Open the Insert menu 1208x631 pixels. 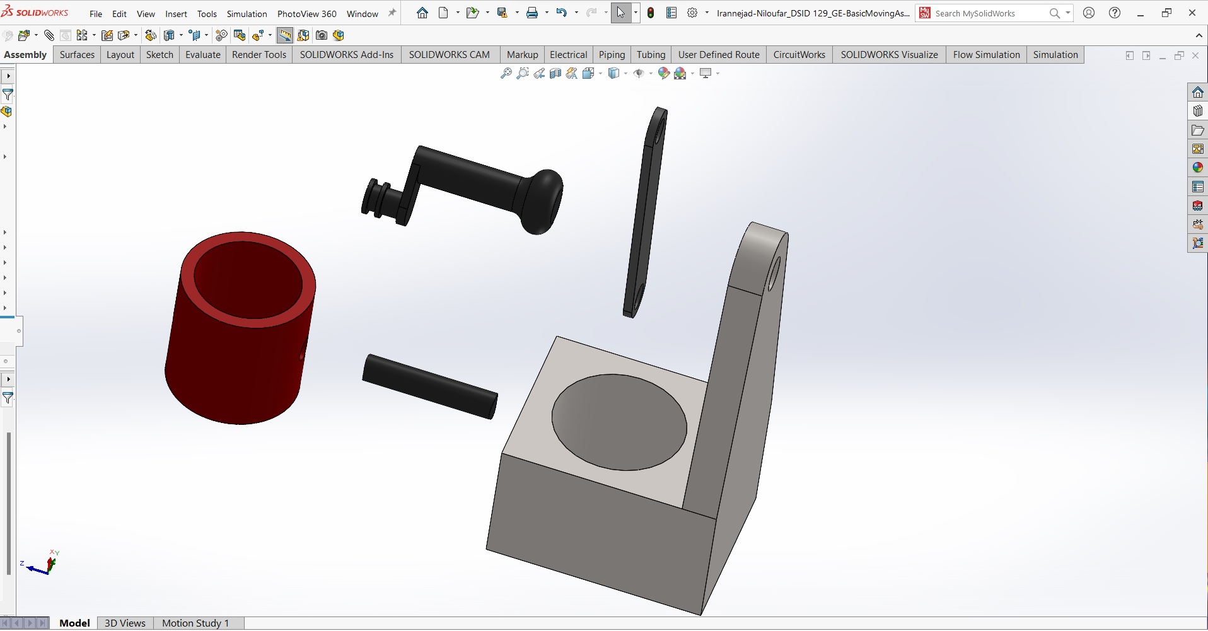coord(176,14)
